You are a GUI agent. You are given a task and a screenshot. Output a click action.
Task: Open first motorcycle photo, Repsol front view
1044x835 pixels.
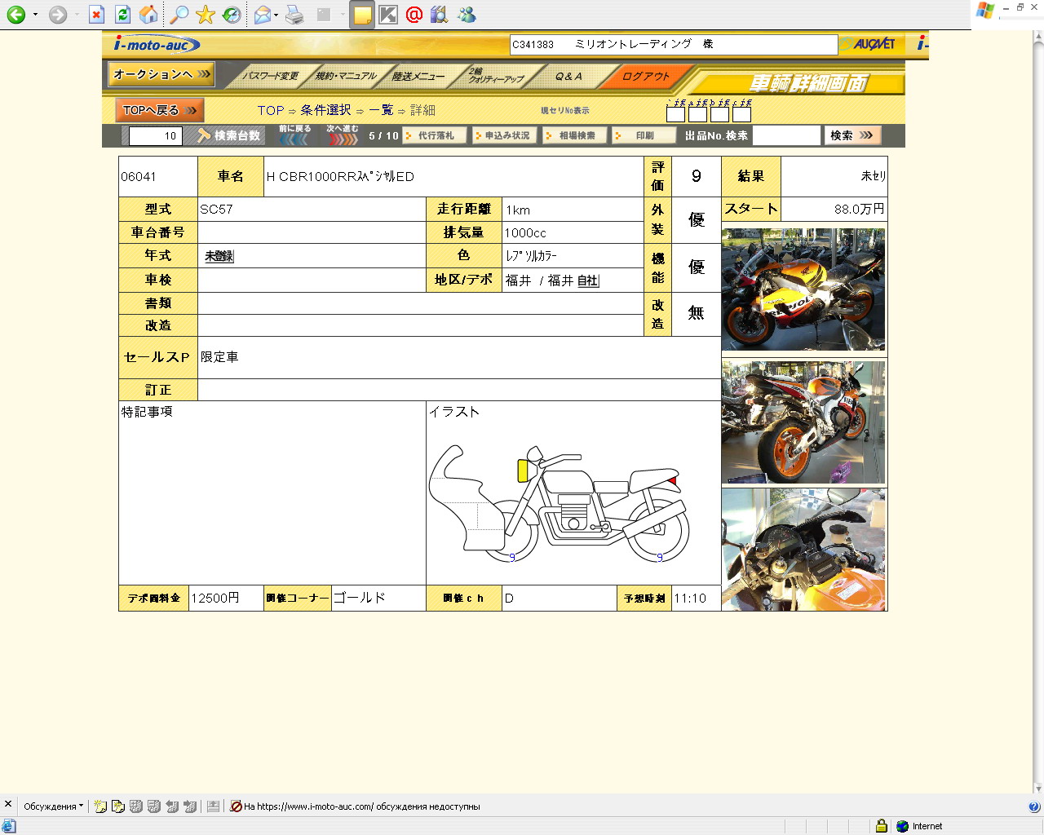[803, 289]
